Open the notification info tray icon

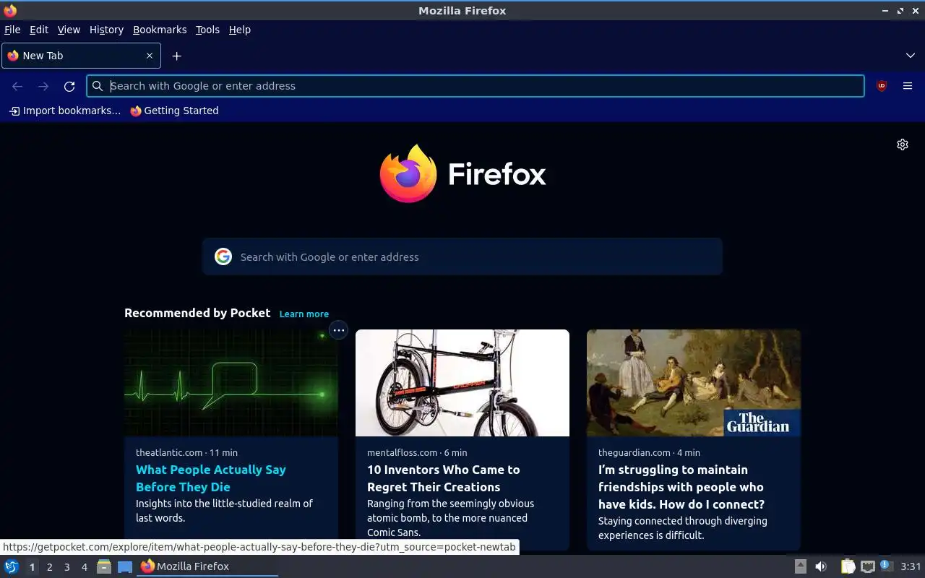click(887, 566)
